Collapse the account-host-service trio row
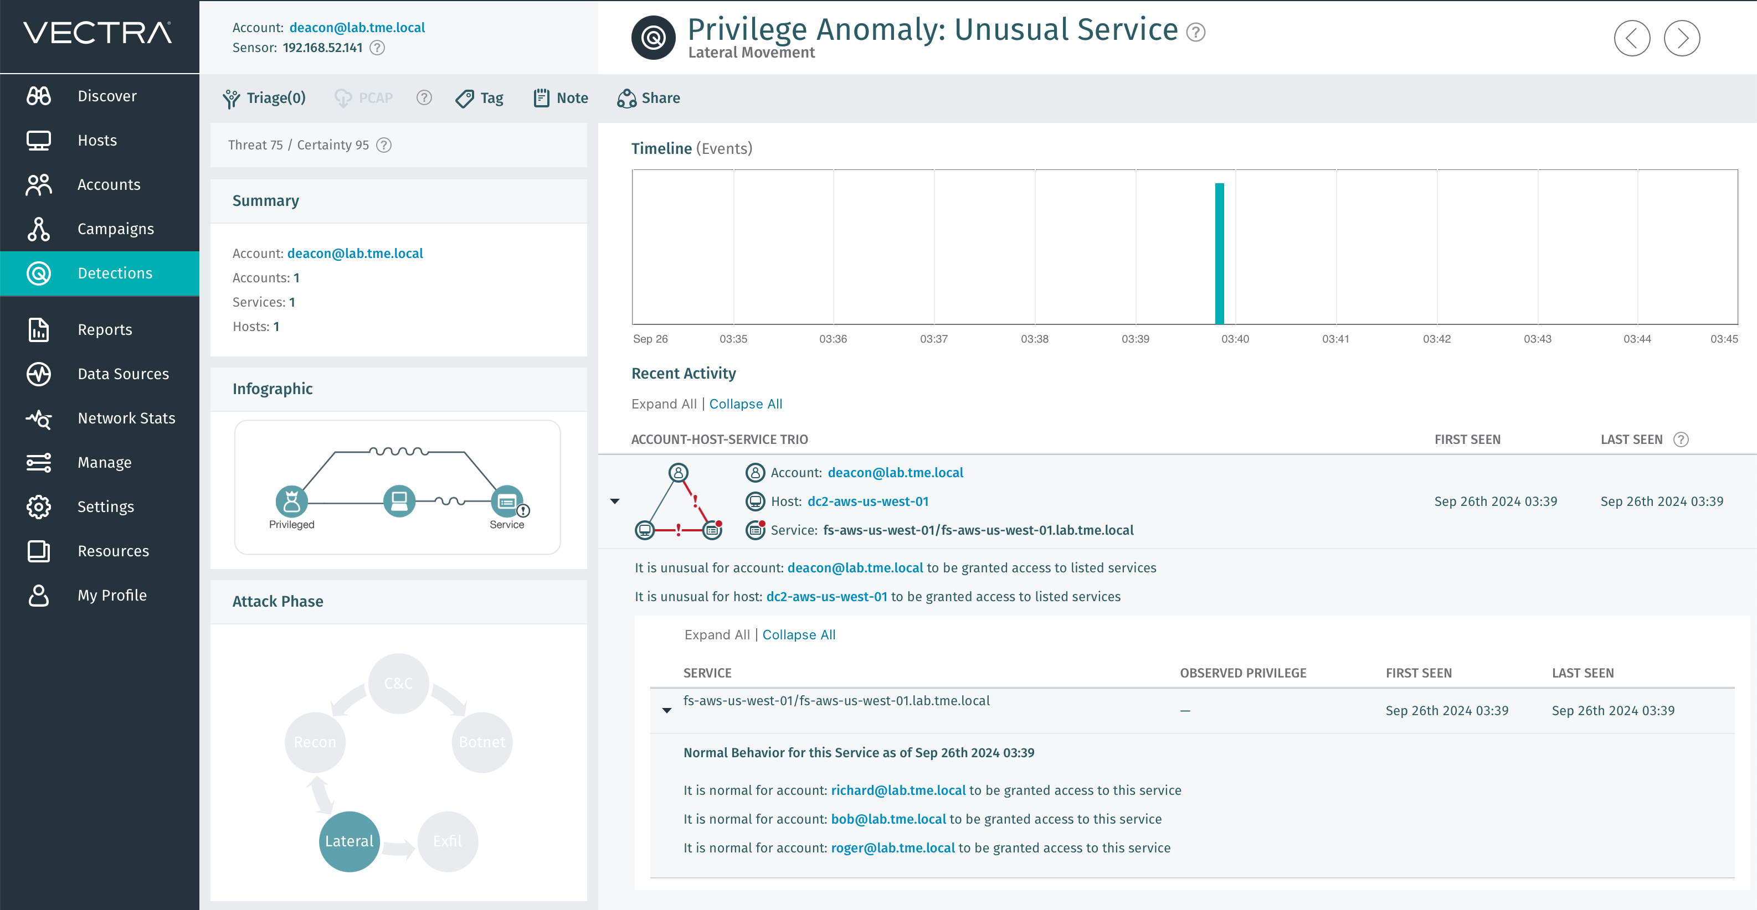Viewport: 1757px width, 910px height. click(x=614, y=501)
